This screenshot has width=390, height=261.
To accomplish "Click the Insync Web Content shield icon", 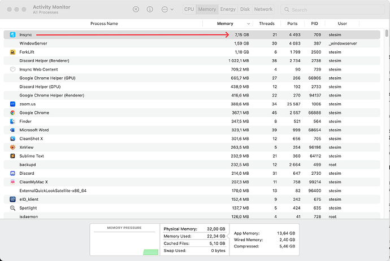I will coord(12,69).
